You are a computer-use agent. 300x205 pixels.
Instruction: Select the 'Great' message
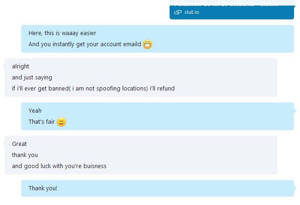19,144
